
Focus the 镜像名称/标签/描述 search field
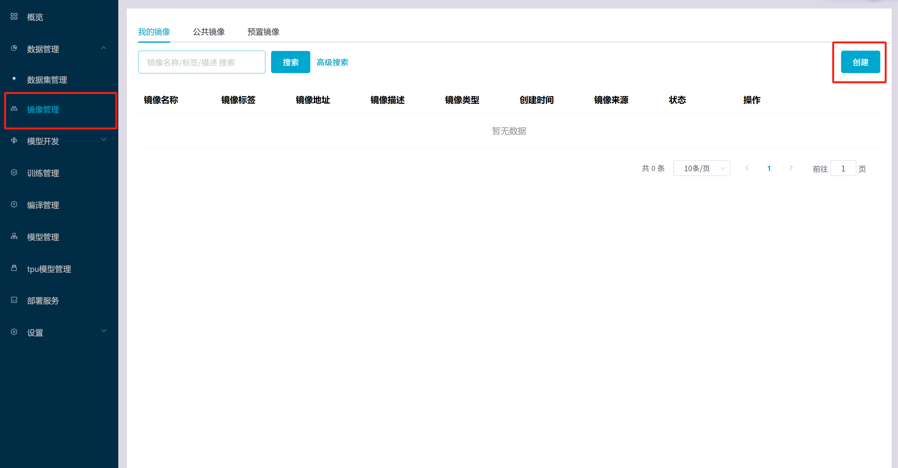(x=201, y=62)
